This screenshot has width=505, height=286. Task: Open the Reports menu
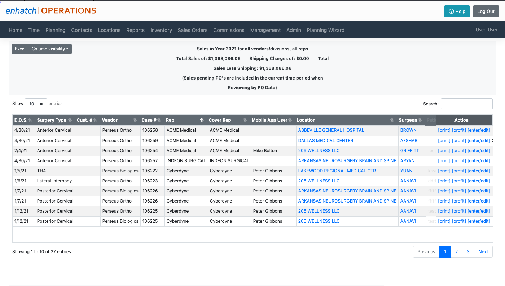point(135,30)
